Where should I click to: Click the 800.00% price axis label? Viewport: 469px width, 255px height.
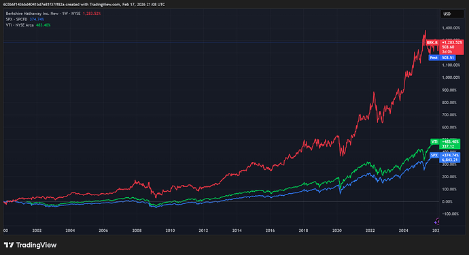pyautogui.click(x=449, y=103)
